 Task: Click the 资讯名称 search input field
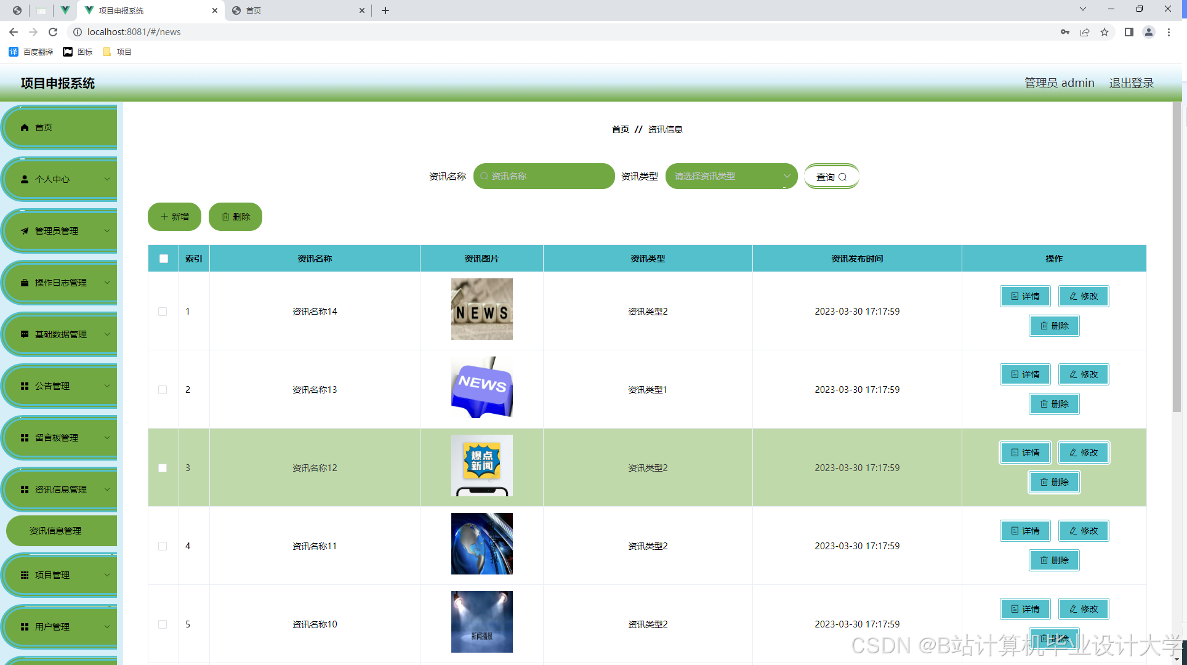click(548, 176)
